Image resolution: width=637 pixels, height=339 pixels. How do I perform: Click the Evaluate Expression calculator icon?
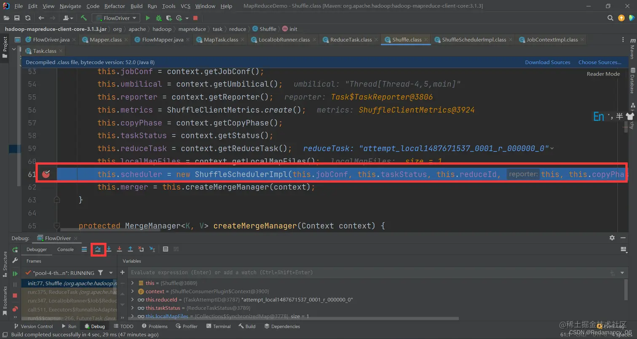pyautogui.click(x=166, y=249)
